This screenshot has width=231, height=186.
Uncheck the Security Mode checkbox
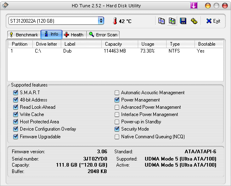pyautogui.click(x=117, y=129)
